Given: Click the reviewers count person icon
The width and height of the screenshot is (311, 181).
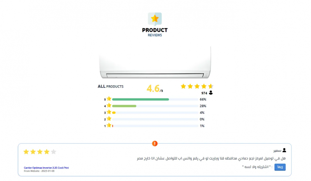Looking at the screenshot, I should (x=211, y=93).
